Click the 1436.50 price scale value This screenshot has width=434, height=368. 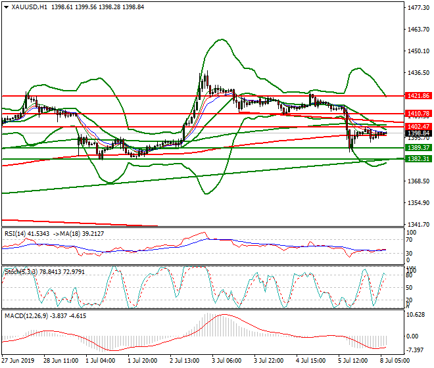point(419,73)
